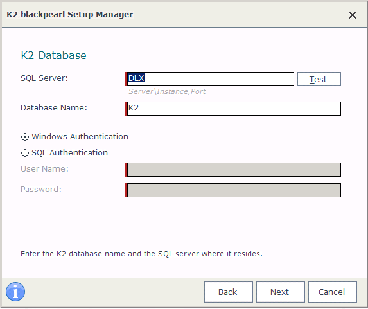The height and width of the screenshot is (309, 368).
Task: Click the instruction text about K2 database
Action: (141, 254)
